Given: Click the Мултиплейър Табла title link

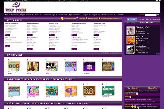Looking at the screenshot, I should tap(31, 72).
